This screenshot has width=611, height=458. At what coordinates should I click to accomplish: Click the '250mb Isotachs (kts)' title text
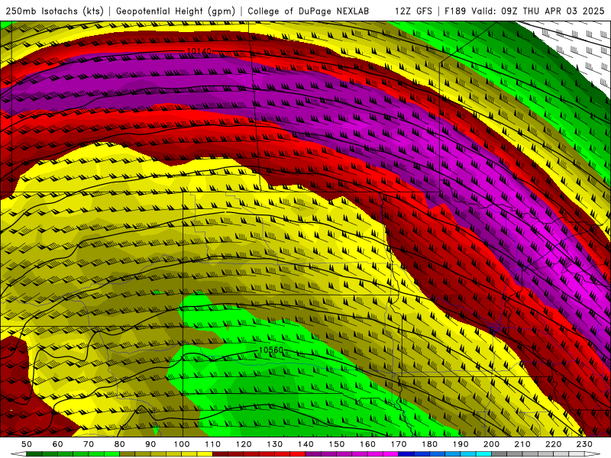point(54,11)
